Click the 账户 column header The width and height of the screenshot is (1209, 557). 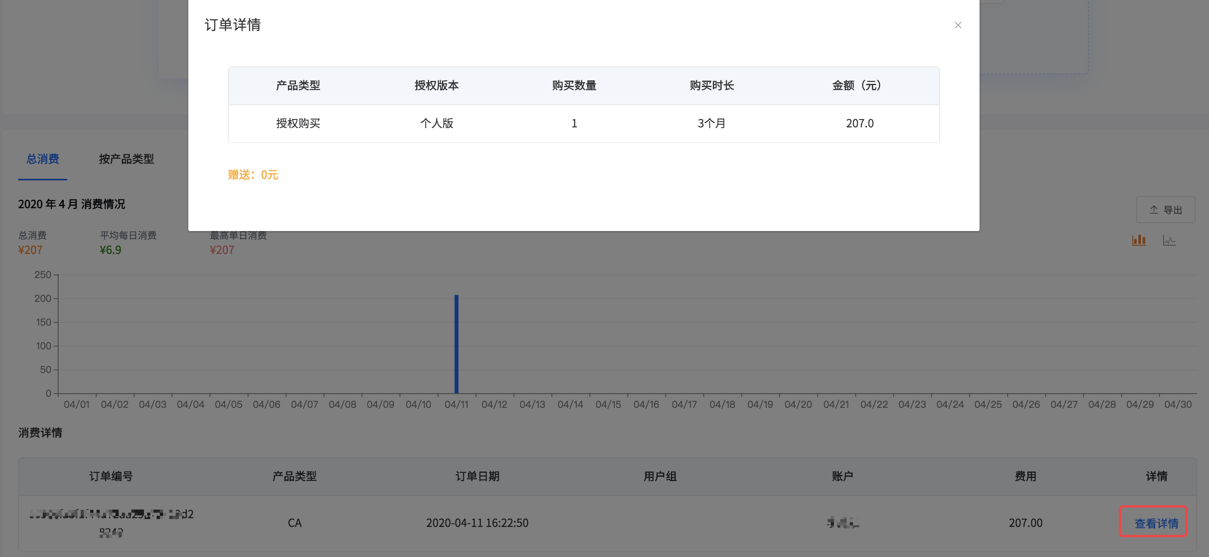842,476
